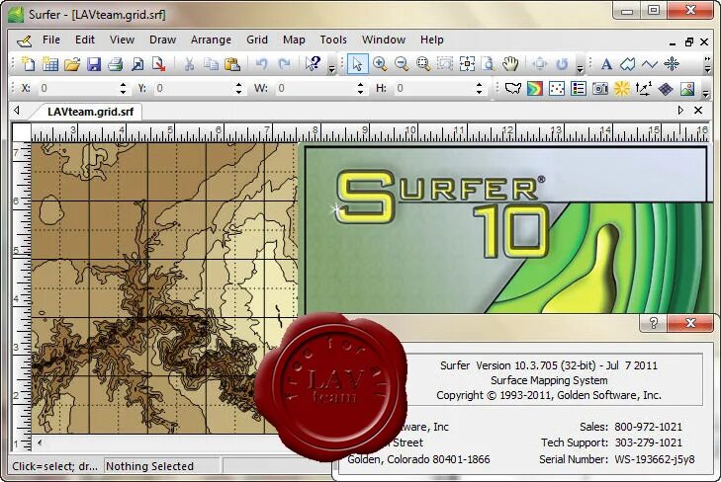721x482 pixels.
Task: Undo the last action
Action: (x=262, y=64)
